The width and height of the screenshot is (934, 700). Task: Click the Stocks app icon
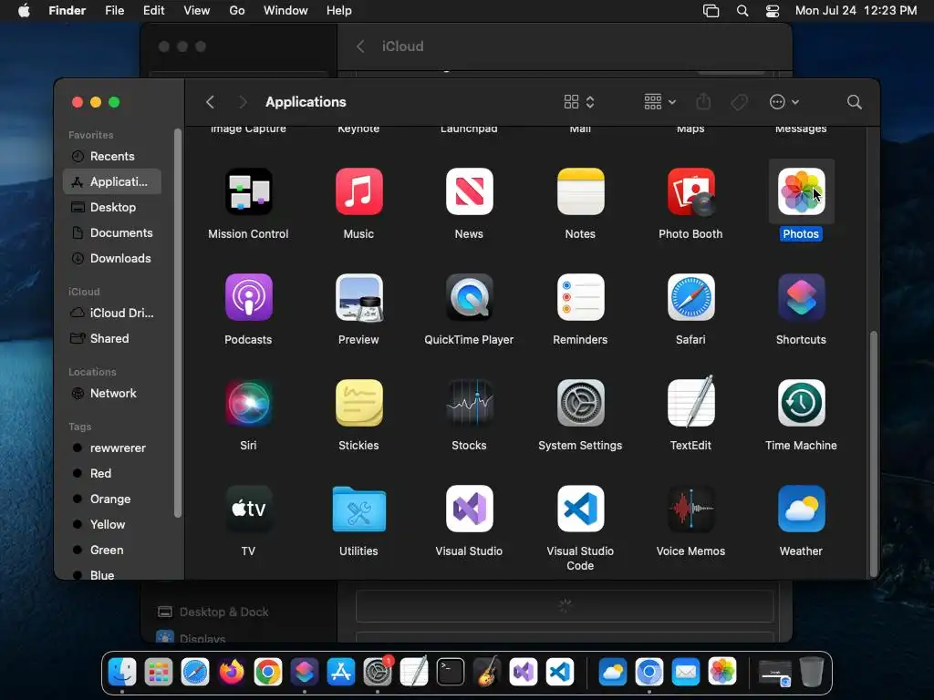point(469,403)
